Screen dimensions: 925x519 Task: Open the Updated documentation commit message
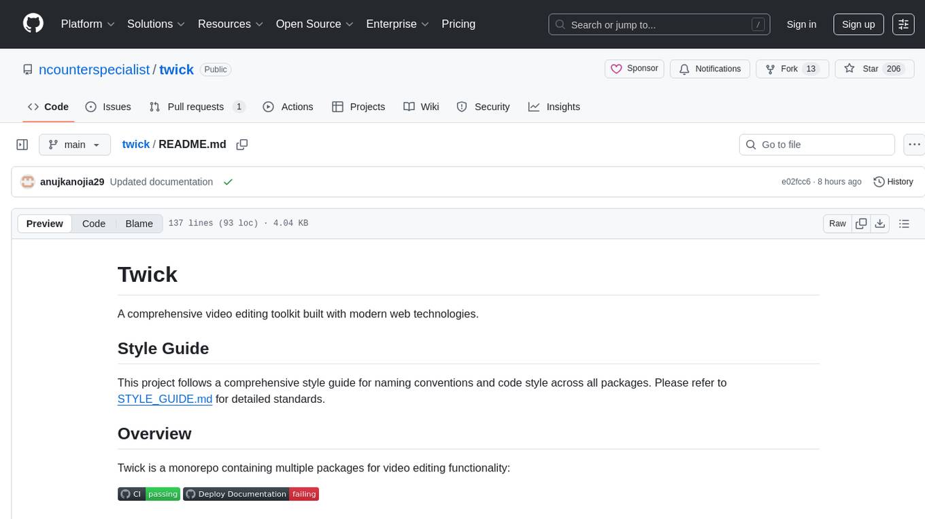point(161,182)
